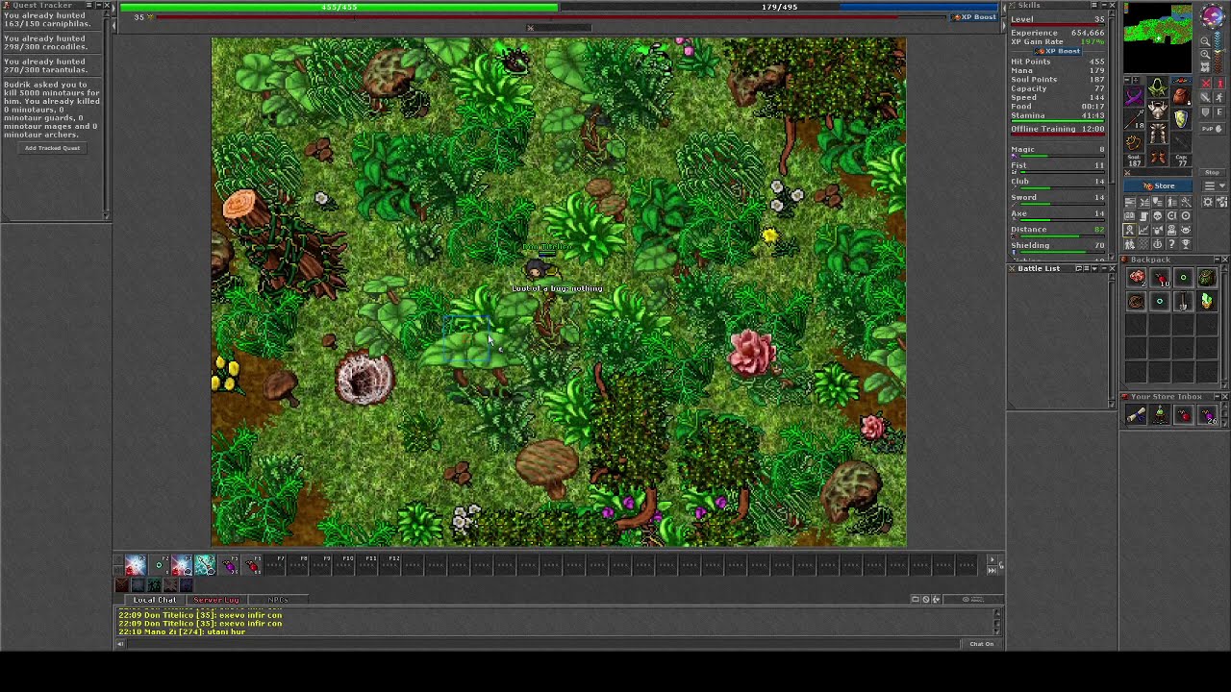Switch to the NPCs chat tab
The image size is (1231, 692).
278,600
